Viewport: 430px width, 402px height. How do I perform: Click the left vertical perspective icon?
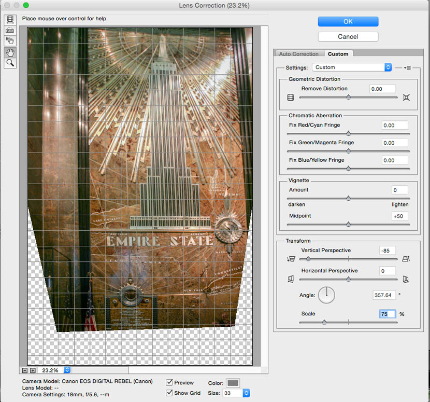click(291, 259)
